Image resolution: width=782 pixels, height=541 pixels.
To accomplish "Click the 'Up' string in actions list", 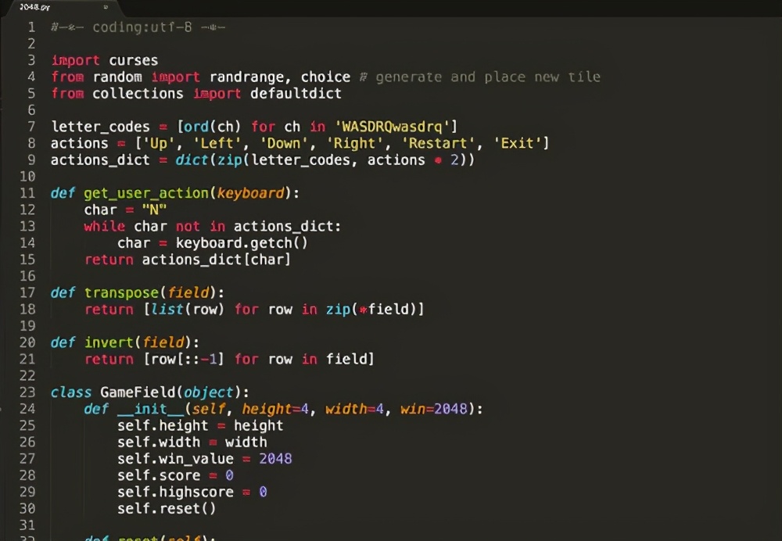I will [x=159, y=143].
